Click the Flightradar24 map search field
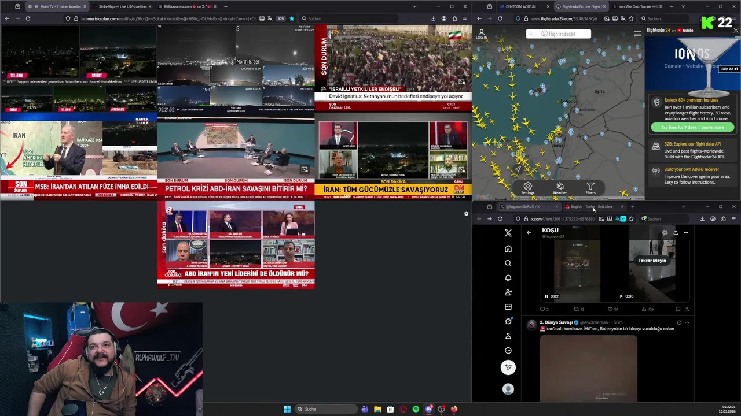This screenshot has height=416, width=741. 559,34
